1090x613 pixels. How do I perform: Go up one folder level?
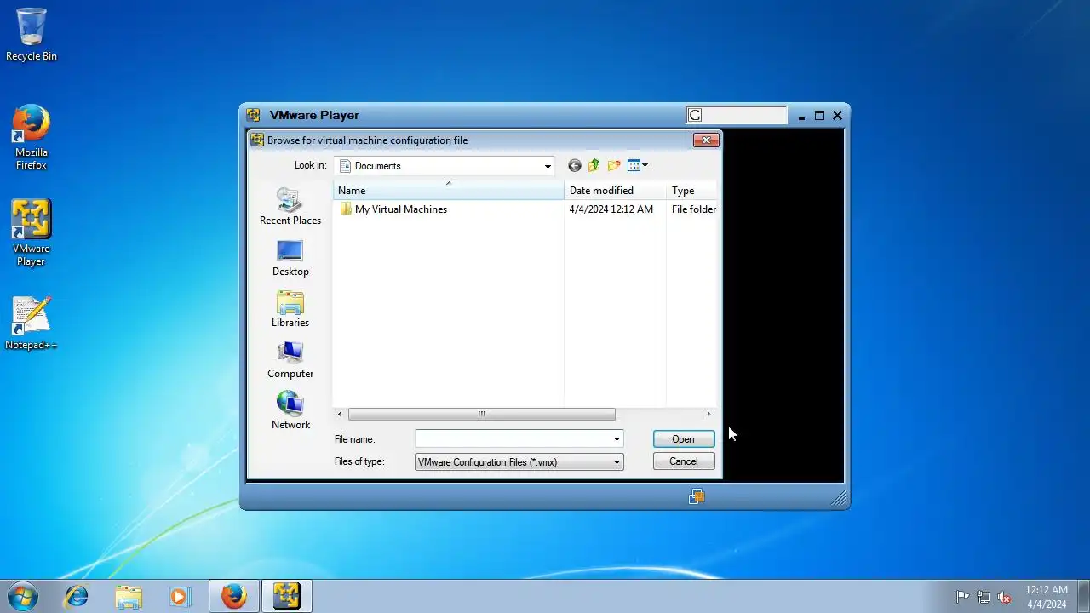pyautogui.click(x=594, y=166)
